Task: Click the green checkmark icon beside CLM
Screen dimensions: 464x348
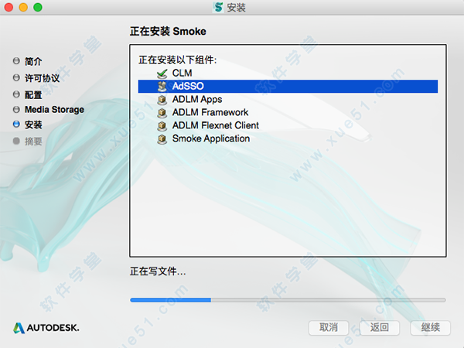Action: 162,73
